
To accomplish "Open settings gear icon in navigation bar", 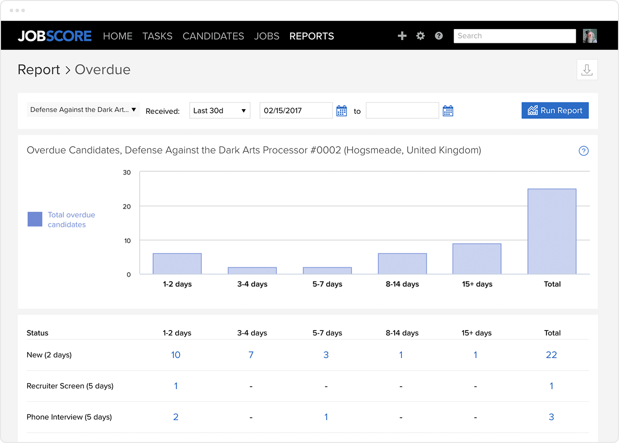I will pos(420,36).
